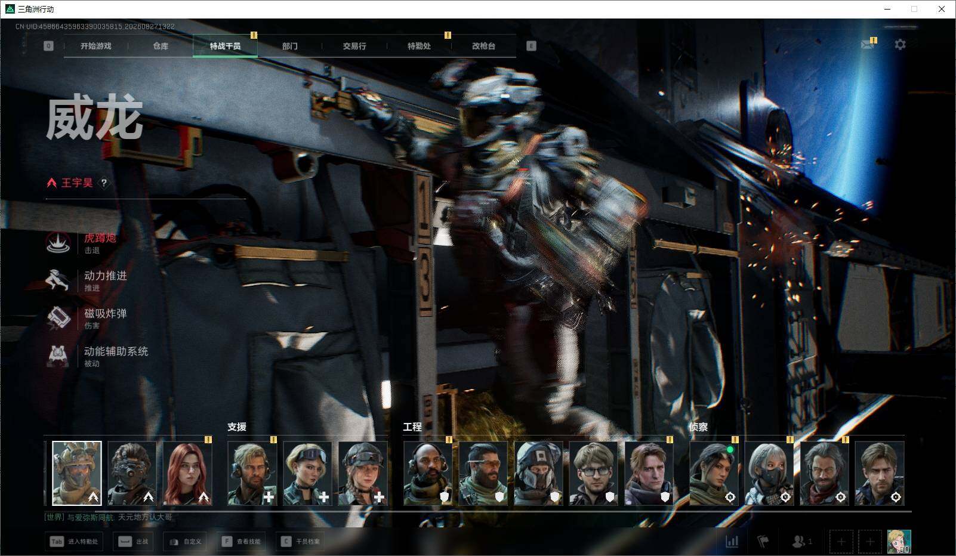Pick the long-haired engineer in grey jacket
Image resolution: width=956 pixels, height=556 pixels.
point(649,473)
